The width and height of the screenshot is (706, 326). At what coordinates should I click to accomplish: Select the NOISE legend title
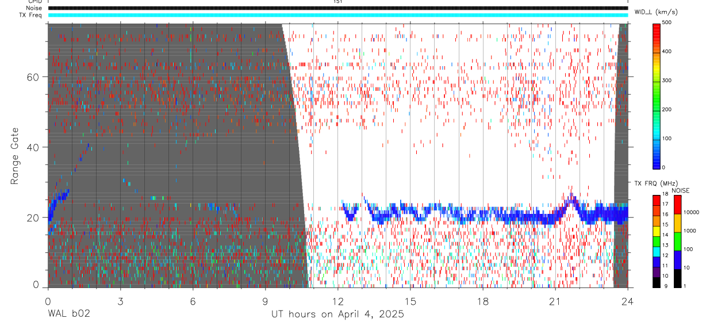tap(680, 190)
